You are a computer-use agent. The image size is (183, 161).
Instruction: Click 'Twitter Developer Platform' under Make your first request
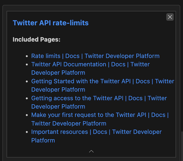tap(69, 123)
